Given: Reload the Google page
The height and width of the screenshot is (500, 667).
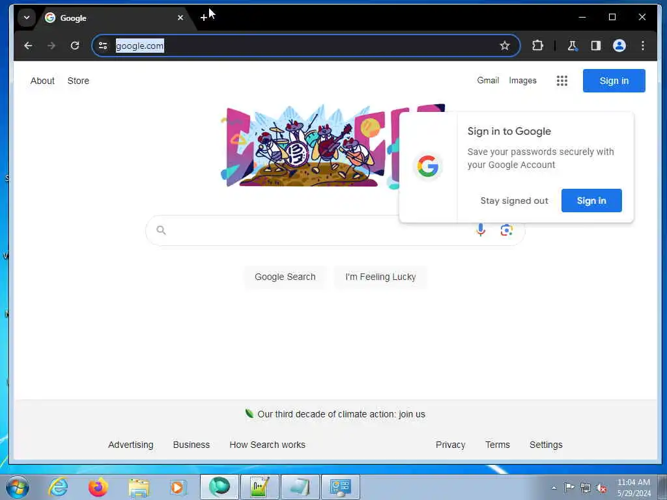Looking at the screenshot, I should coord(75,46).
